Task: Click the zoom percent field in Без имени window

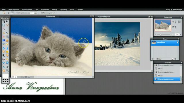Action: point(14,77)
